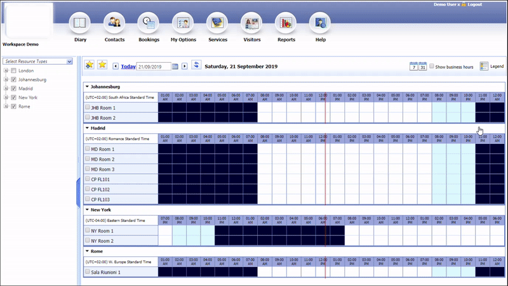Click the yellow favourites star icon
Image resolution: width=508 pixels, height=286 pixels.
[x=102, y=65]
